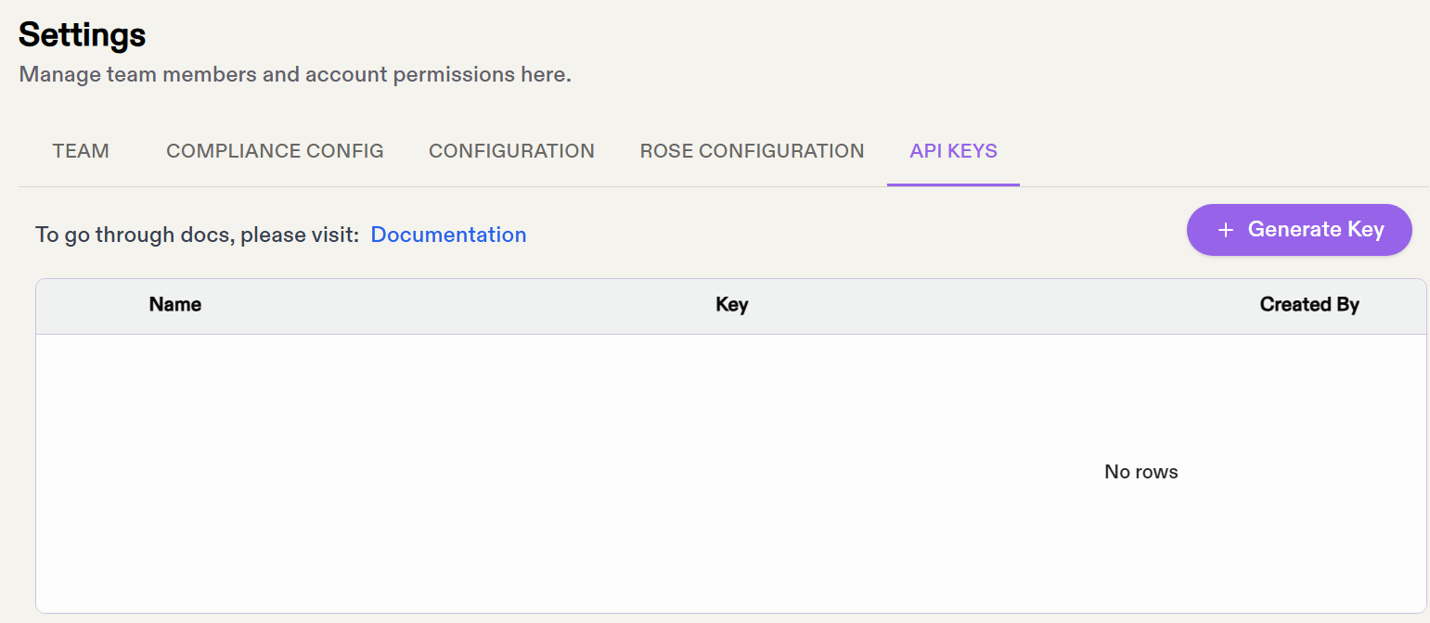Select the API KEYS tab

pyautogui.click(x=953, y=151)
